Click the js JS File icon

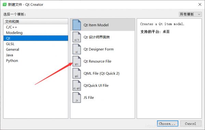point(77,97)
